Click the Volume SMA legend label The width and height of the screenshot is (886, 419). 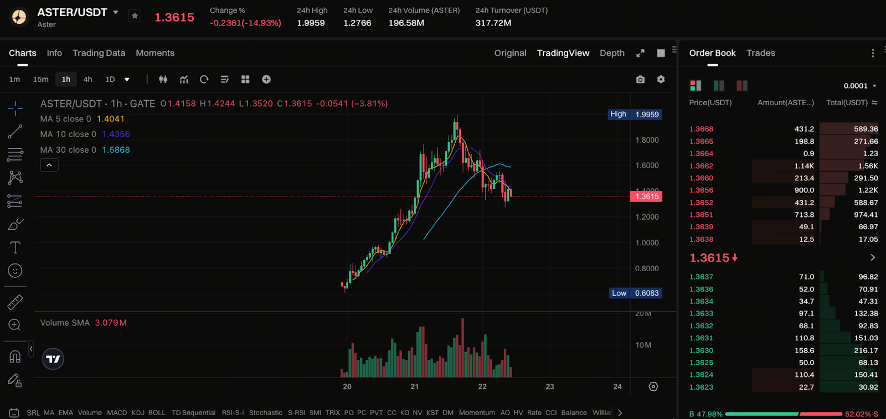[65, 323]
